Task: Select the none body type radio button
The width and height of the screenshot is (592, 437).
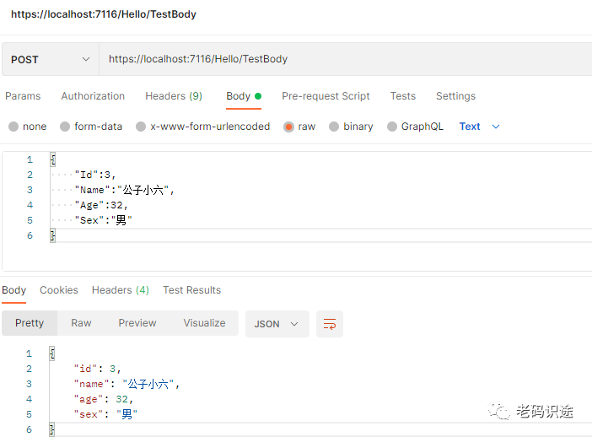Action: coord(13,127)
